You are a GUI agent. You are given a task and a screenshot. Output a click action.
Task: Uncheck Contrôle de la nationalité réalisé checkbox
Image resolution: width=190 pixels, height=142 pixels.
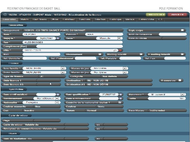[x=120, y=102]
